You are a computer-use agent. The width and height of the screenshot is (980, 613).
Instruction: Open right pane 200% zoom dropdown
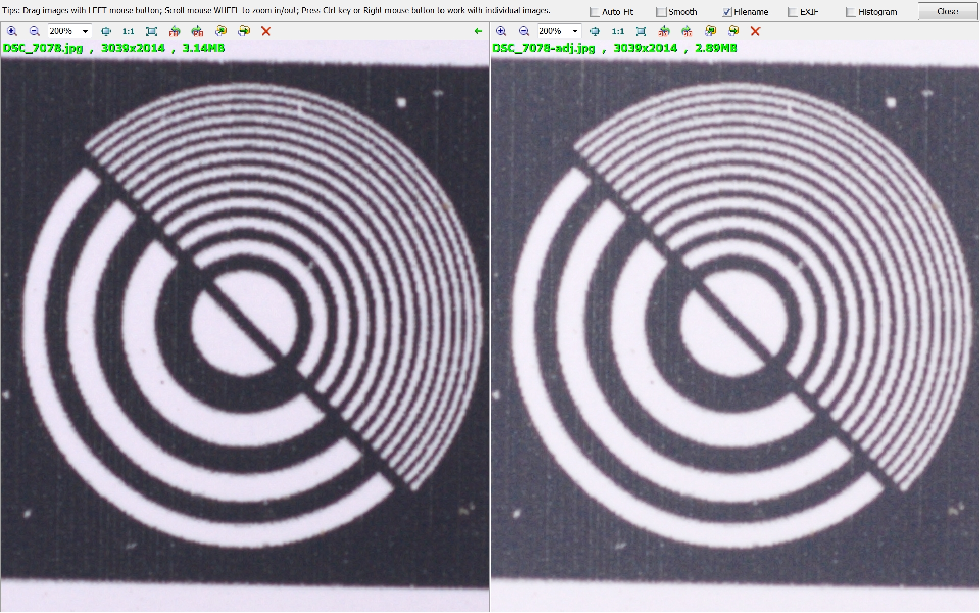575,31
